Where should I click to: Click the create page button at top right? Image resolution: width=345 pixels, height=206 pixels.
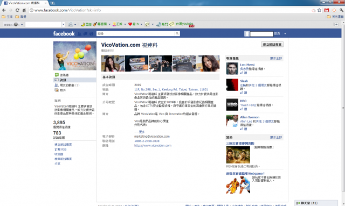point(272,44)
